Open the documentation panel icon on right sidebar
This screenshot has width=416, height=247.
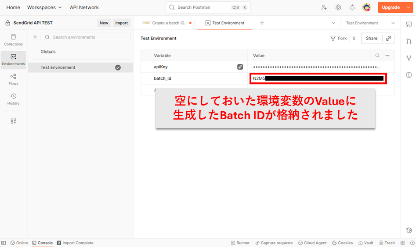(x=409, y=25)
